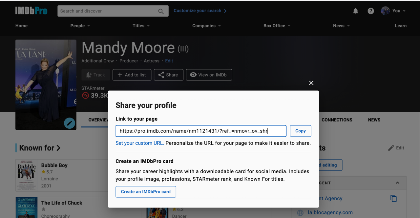Select the NEWS tab
The height and width of the screenshot is (218, 420).
374,120
